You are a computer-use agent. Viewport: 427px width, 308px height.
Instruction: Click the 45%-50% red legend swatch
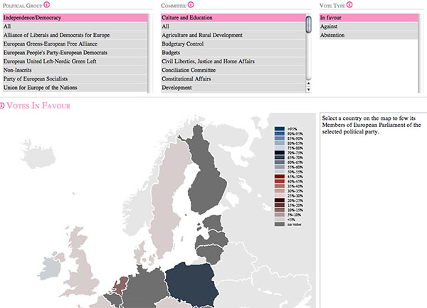click(279, 176)
